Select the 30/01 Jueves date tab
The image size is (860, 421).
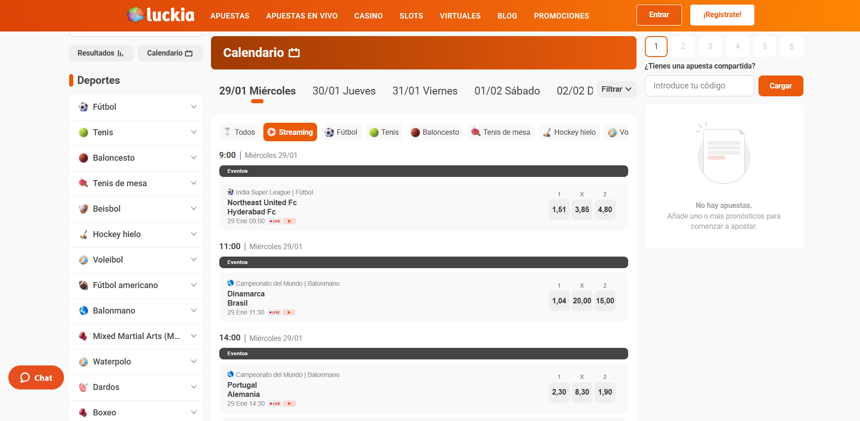coord(344,91)
